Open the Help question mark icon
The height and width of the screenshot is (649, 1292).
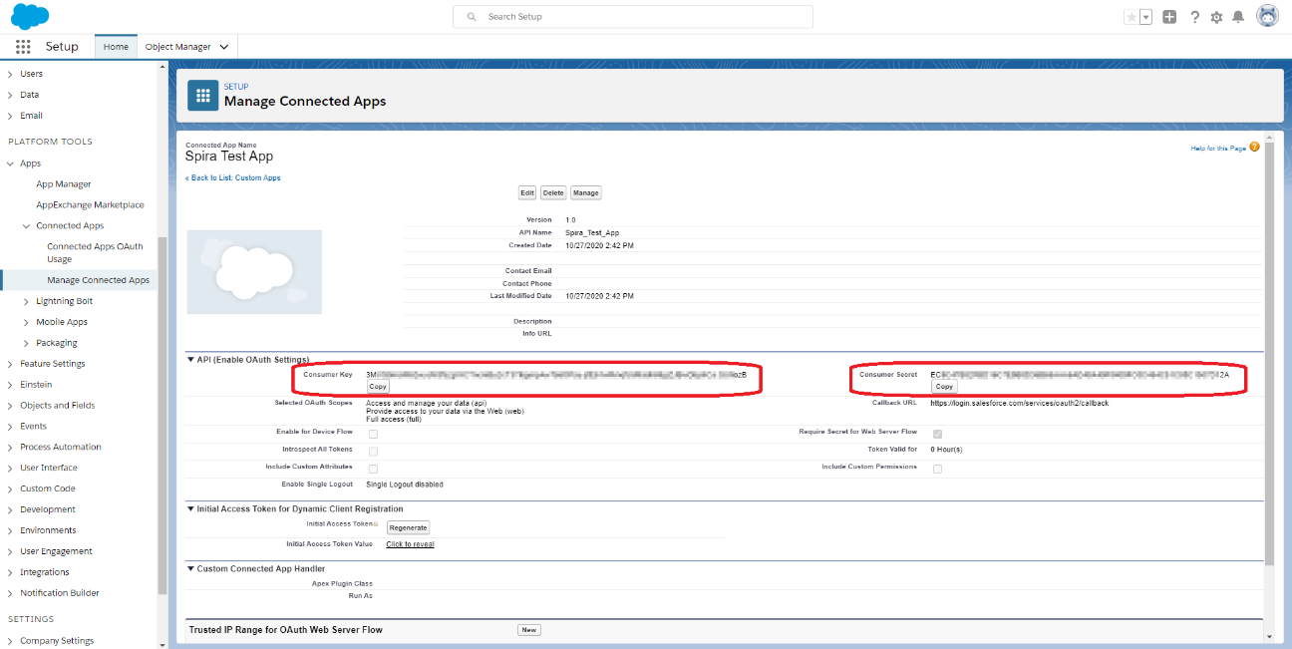[x=1194, y=17]
